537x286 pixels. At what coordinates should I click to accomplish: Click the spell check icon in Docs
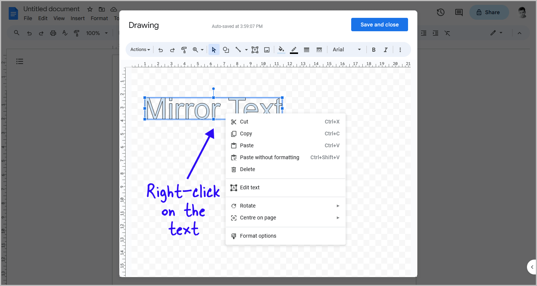pos(65,33)
